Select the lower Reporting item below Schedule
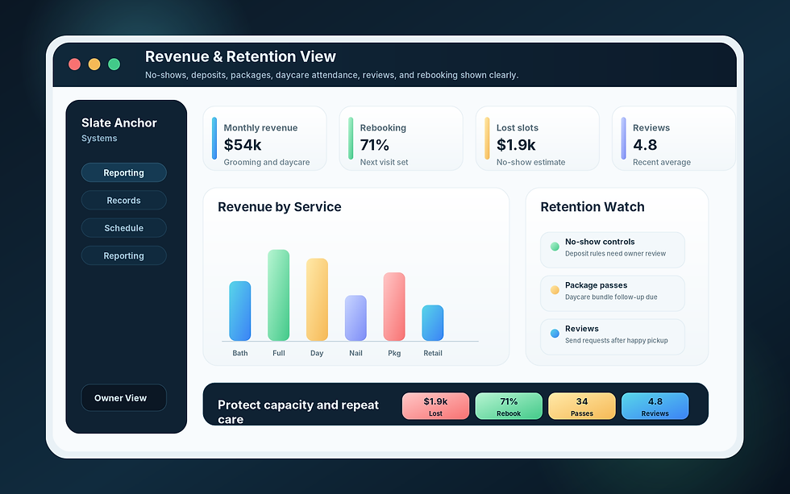This screenshot has width=790, height=494. (123, 255)
